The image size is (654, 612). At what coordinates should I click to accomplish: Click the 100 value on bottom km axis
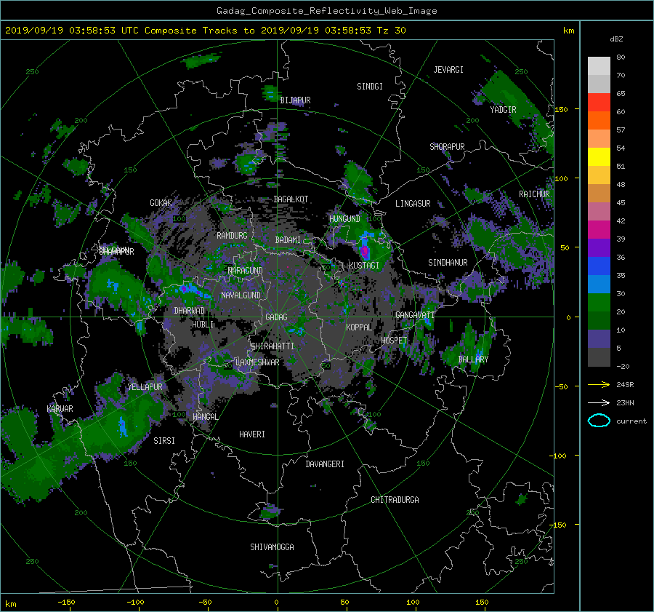413,602
